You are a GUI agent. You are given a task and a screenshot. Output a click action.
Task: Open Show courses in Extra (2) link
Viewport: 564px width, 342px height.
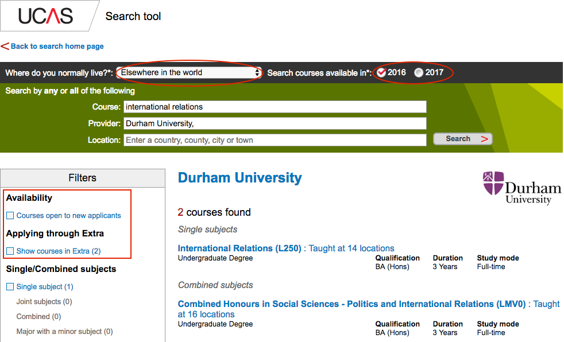click(x=59, y=251)
